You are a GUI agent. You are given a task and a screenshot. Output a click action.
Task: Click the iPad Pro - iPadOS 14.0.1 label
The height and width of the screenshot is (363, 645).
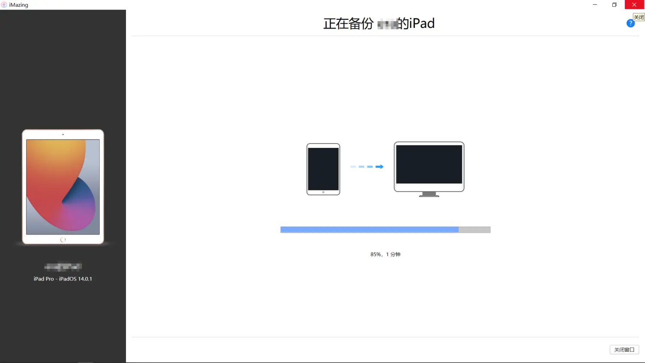click(x=63, y=279)
